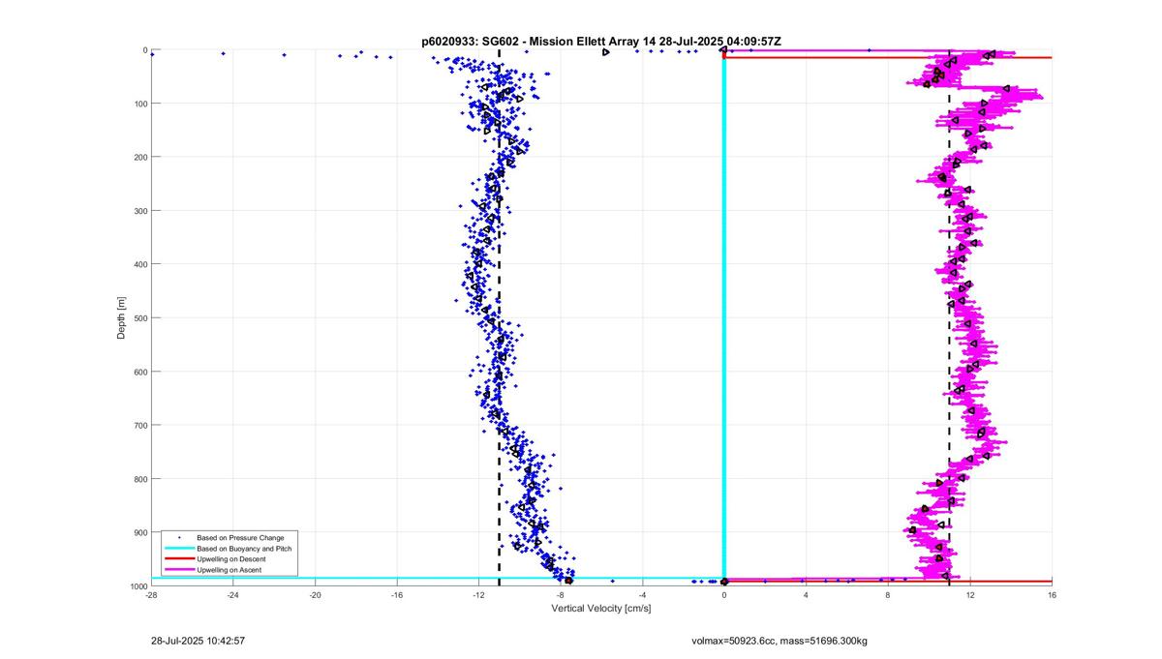Click the magenta line sample in the legend
The image size is (1162, 659).
pyautogui.click(x=179, y=571)
